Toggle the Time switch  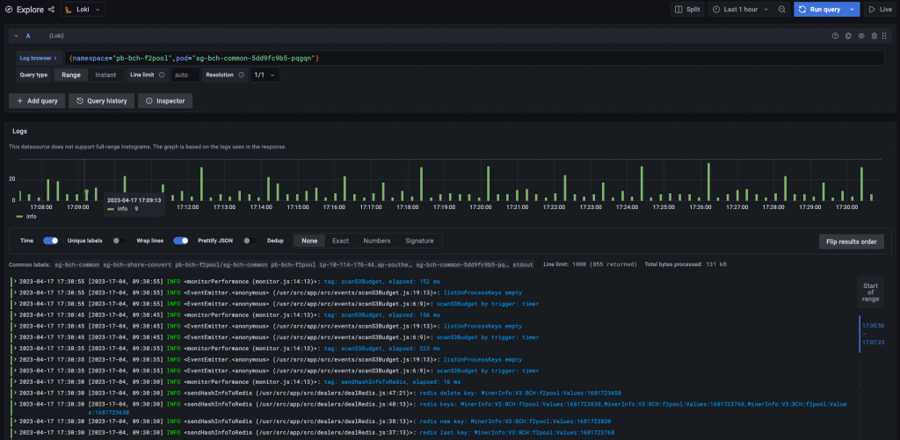tap(50, 241)
